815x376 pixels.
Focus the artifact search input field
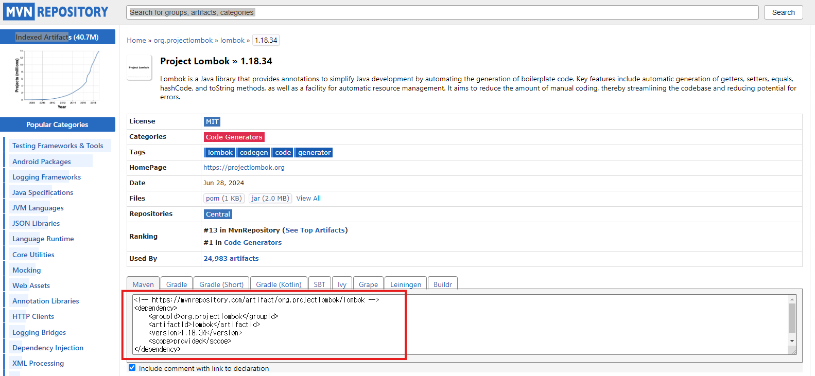pos(442,12)
